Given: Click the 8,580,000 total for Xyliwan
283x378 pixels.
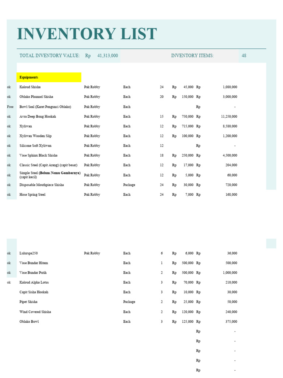Looking at the screenshot, I should [230, 126].
